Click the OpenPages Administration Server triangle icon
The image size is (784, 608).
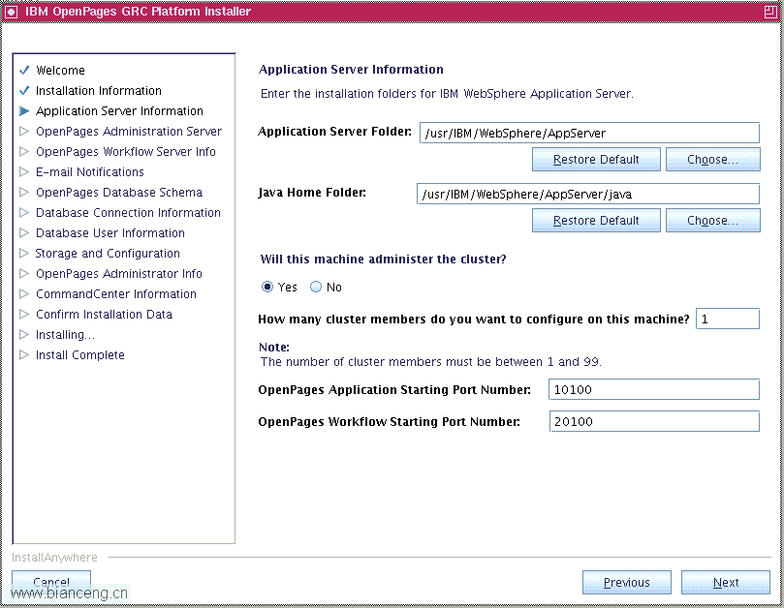[23, 132]
